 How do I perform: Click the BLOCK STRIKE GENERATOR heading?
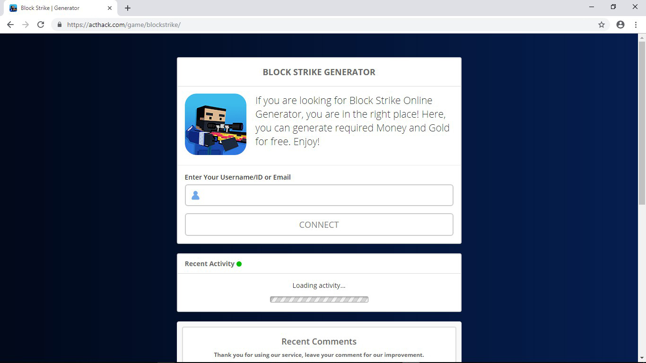pyautogui.click(x=319, y=72)
